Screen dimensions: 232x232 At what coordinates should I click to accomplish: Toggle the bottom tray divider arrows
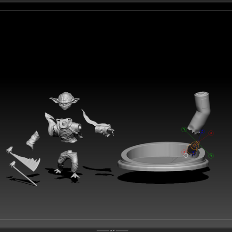pos(112,231)
